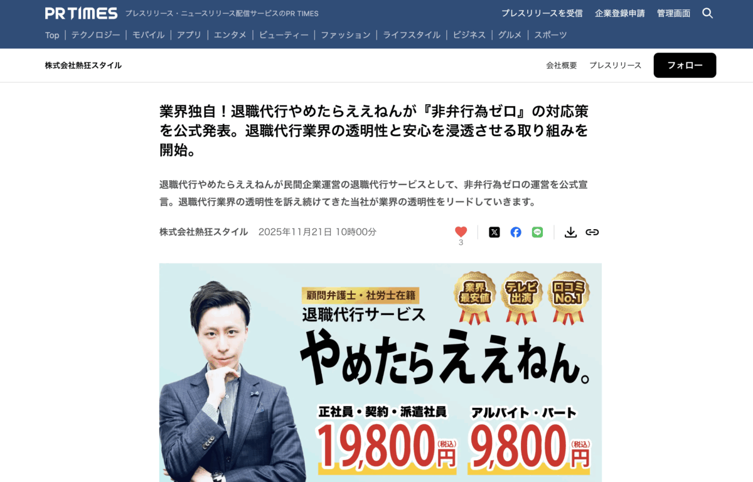Open the ビジネス category
The image size is (753, 482).
coord(469,35)
